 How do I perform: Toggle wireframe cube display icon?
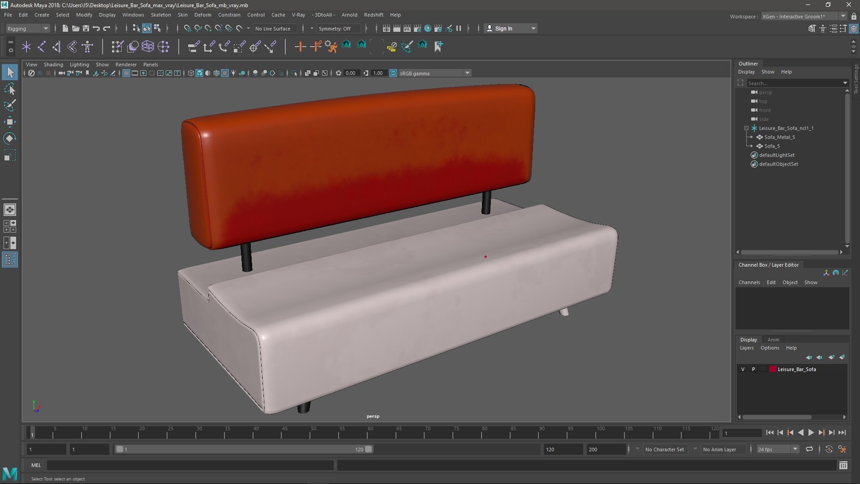pyautogui.click(x=191, y=73)
